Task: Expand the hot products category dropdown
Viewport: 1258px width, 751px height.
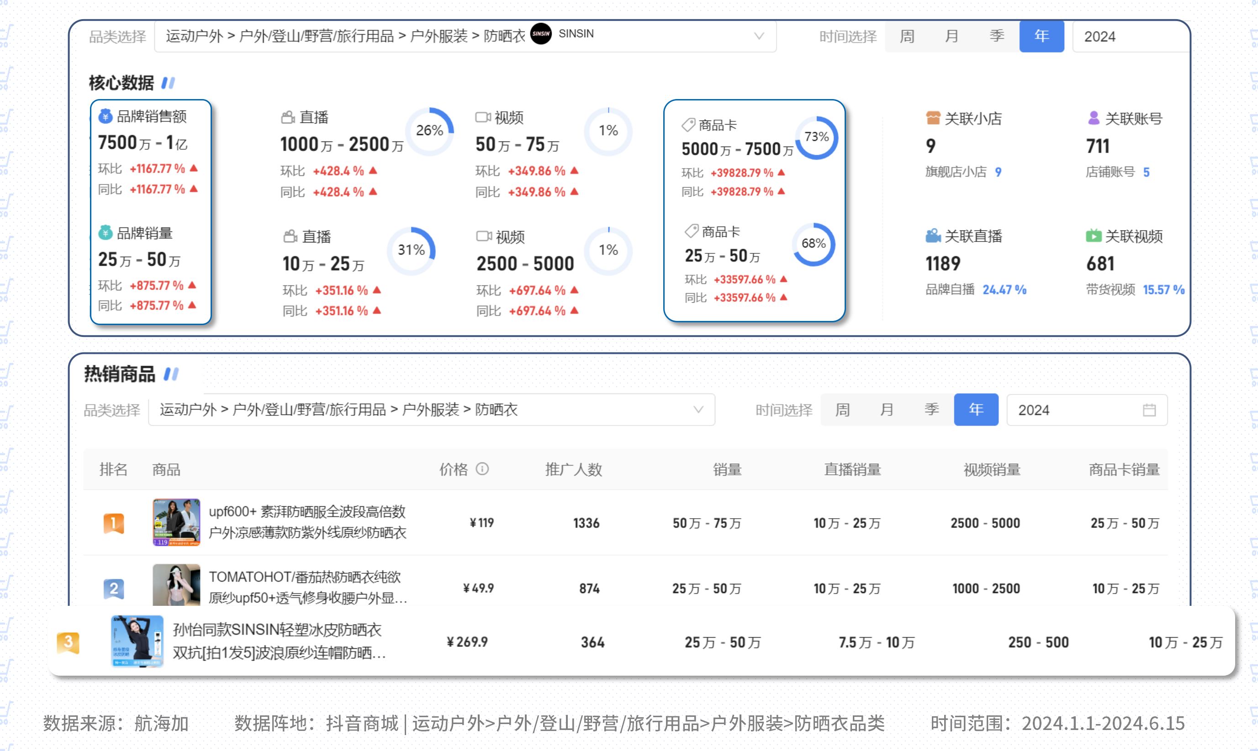Action: tap(698, 410)
